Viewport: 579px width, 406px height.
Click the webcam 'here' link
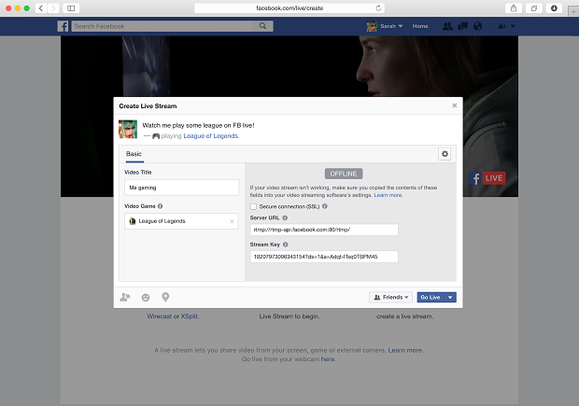point(329,359)
